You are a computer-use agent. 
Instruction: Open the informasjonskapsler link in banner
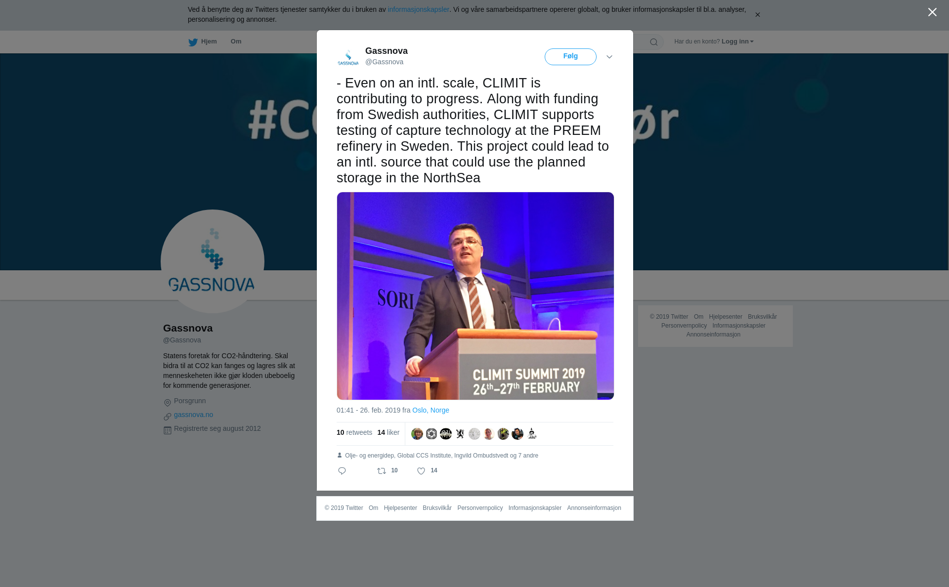click(x=418, y=9)
